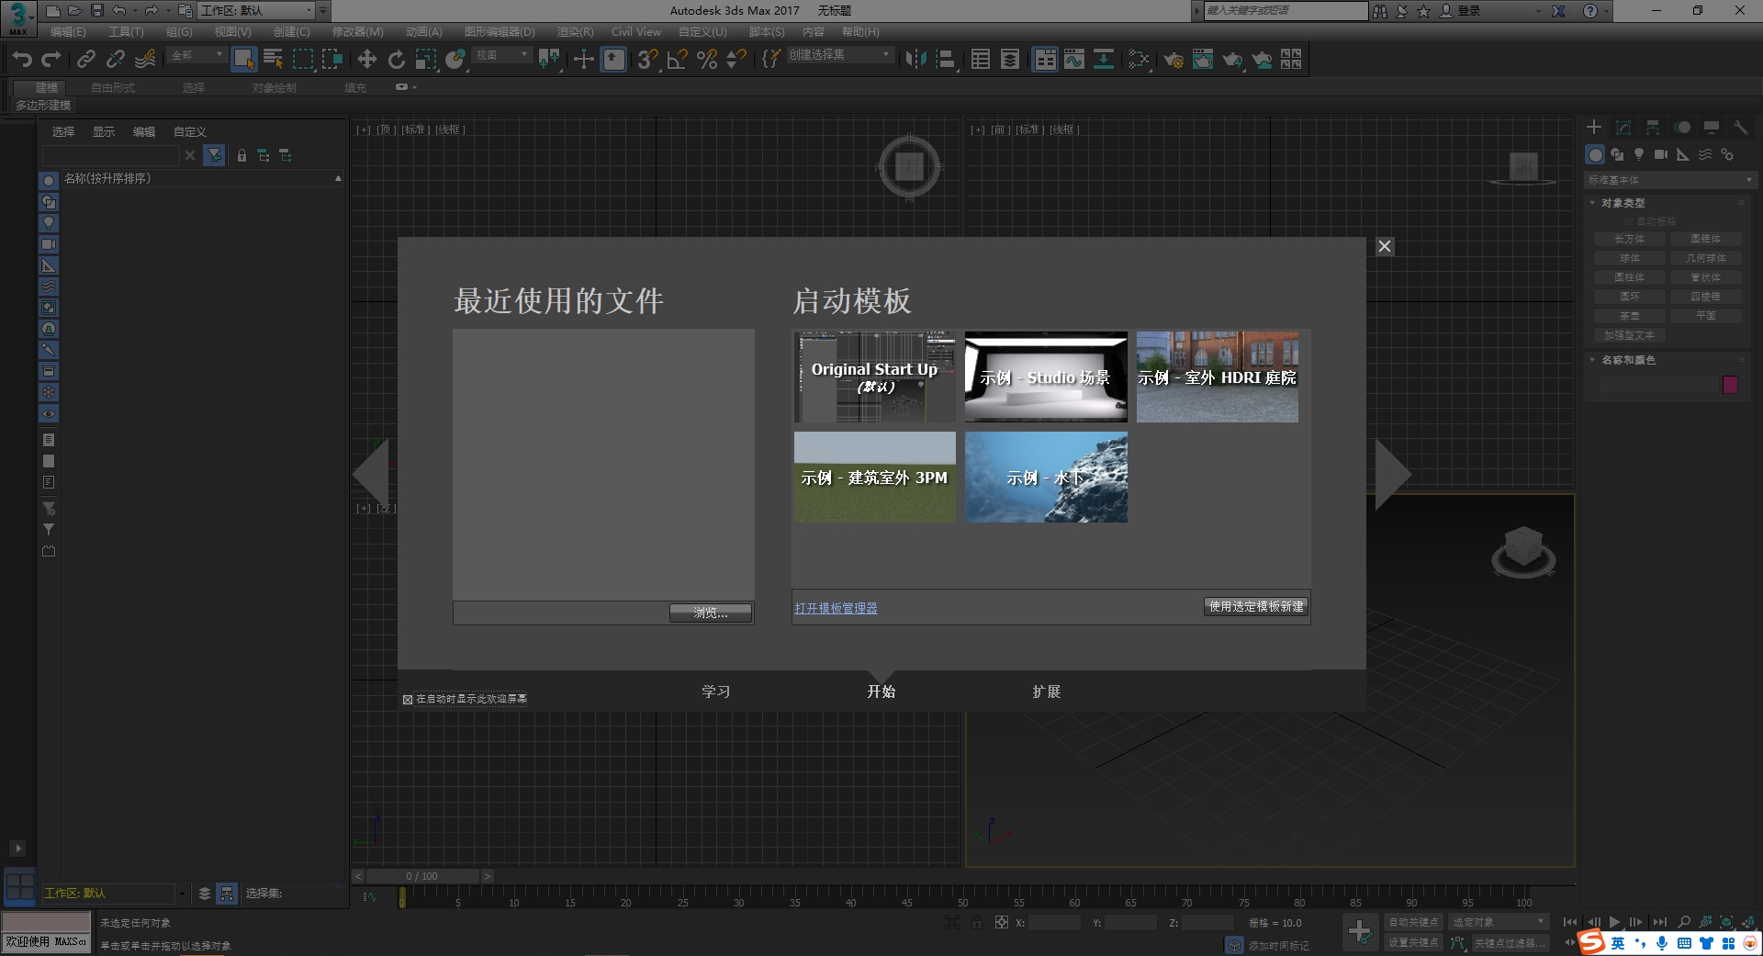
Task: Open the Utilities wrench panel icon
Action: click(1740, 128)
